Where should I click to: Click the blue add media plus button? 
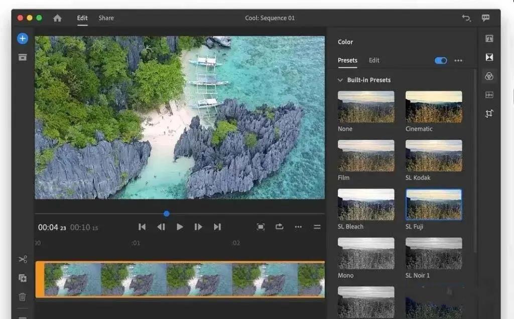[22, 39]
